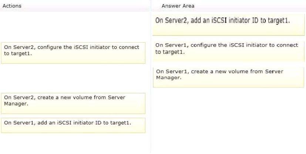Click the header strip right of the Answer Area label

coord(250,6)
